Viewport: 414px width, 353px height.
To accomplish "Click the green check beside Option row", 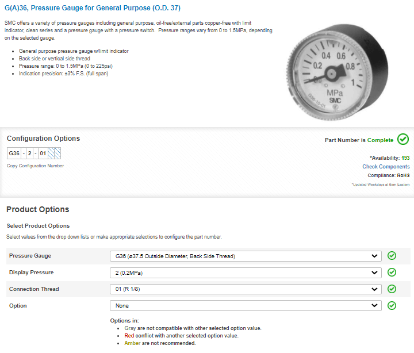I will click(x=392, y=306).
